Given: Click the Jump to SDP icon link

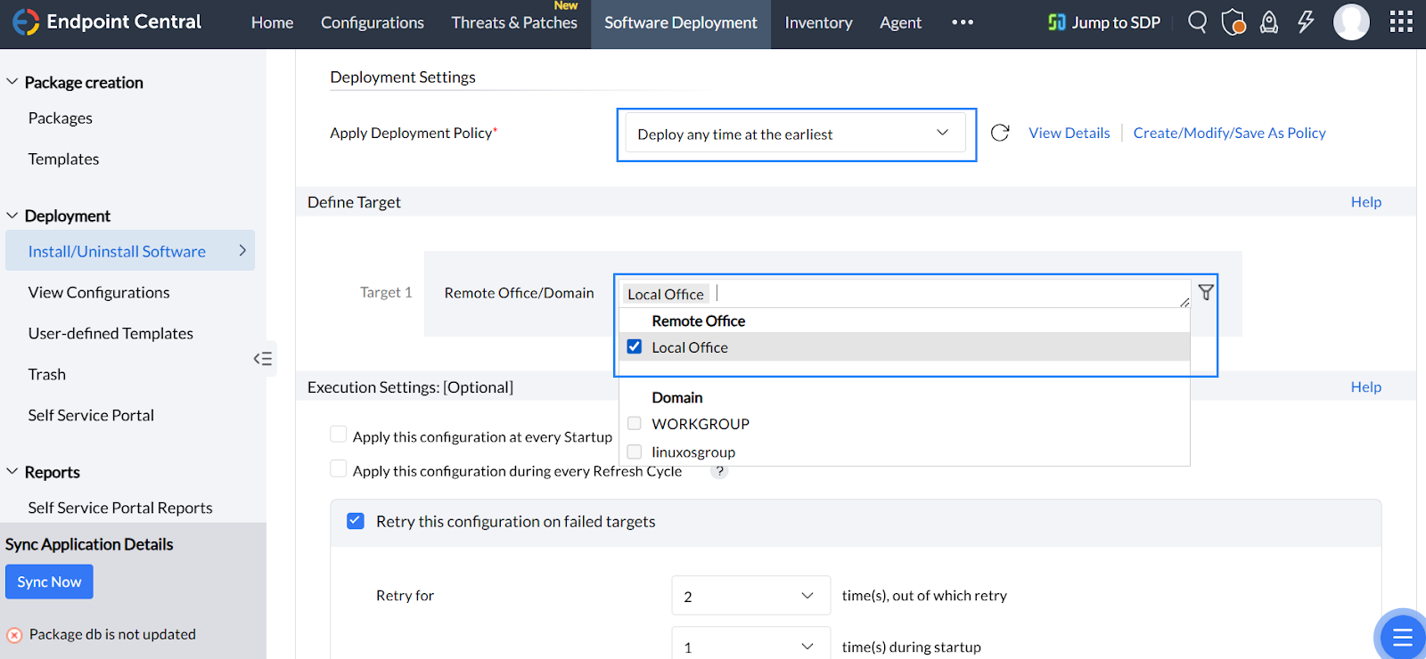Looking at the screenshot, I should (1104, 22).
